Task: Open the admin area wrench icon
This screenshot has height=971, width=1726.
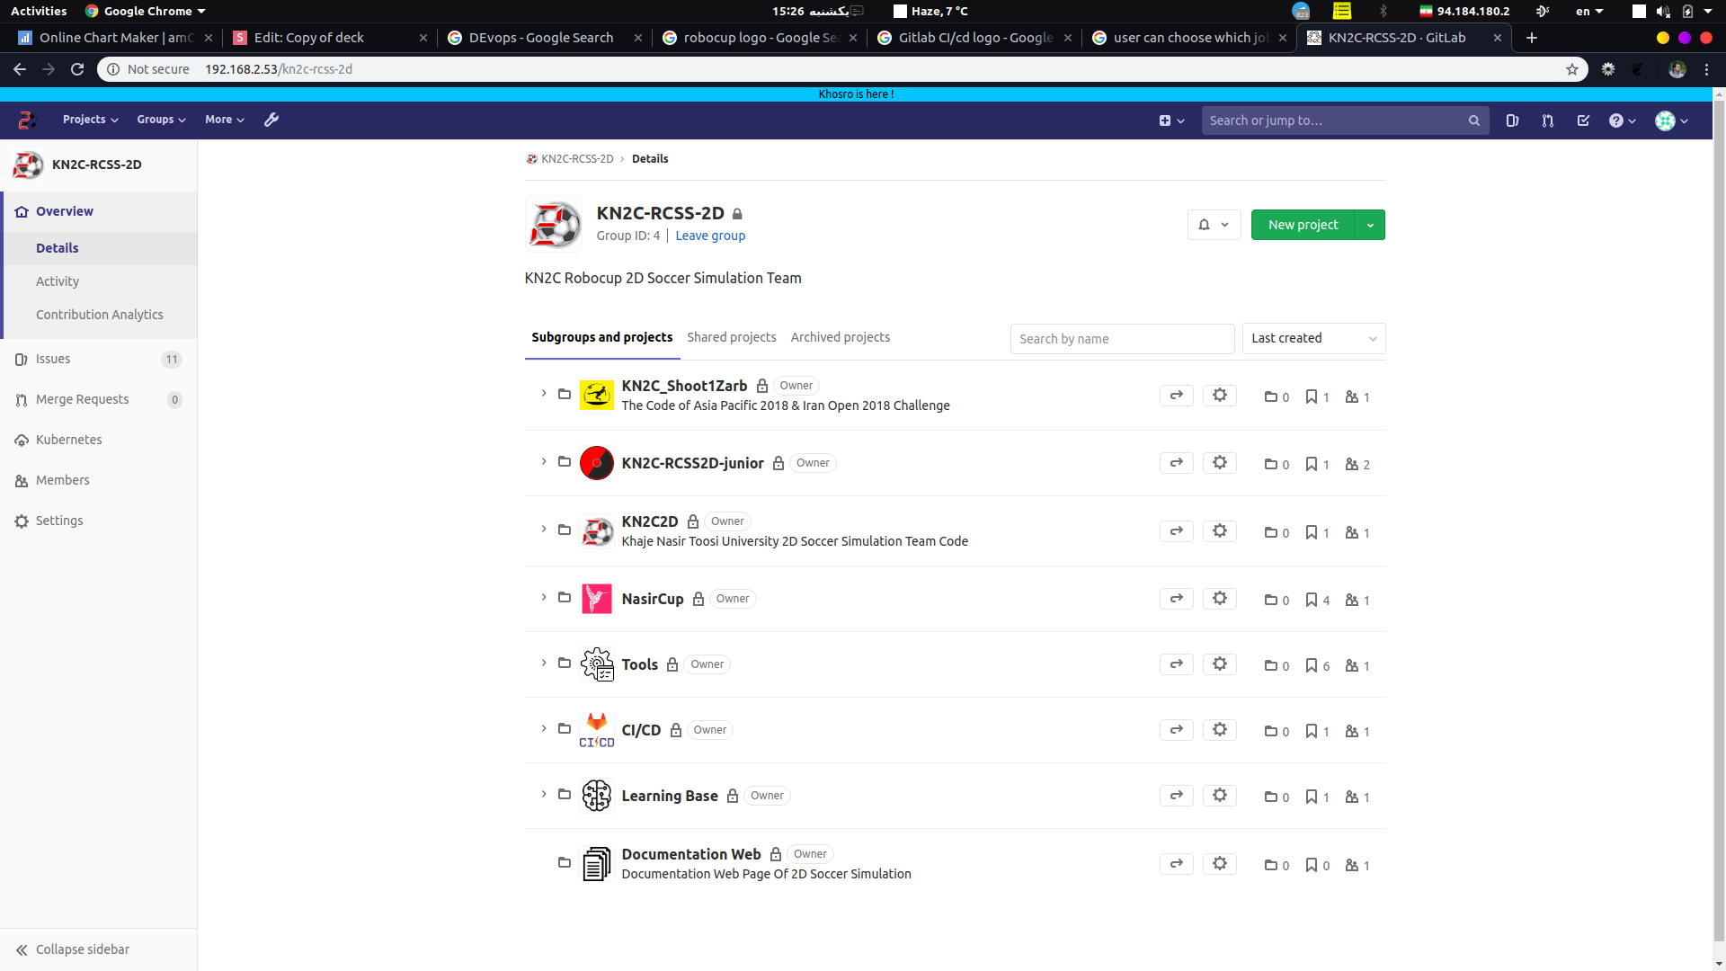Action: [x=271, y=120]
